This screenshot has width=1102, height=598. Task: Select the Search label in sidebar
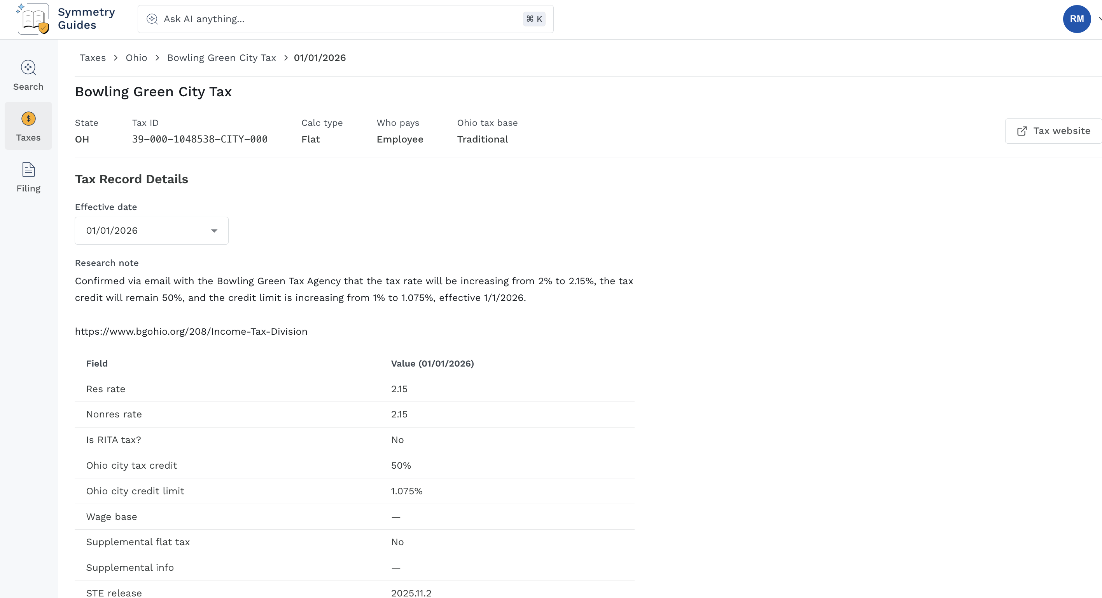28,87
